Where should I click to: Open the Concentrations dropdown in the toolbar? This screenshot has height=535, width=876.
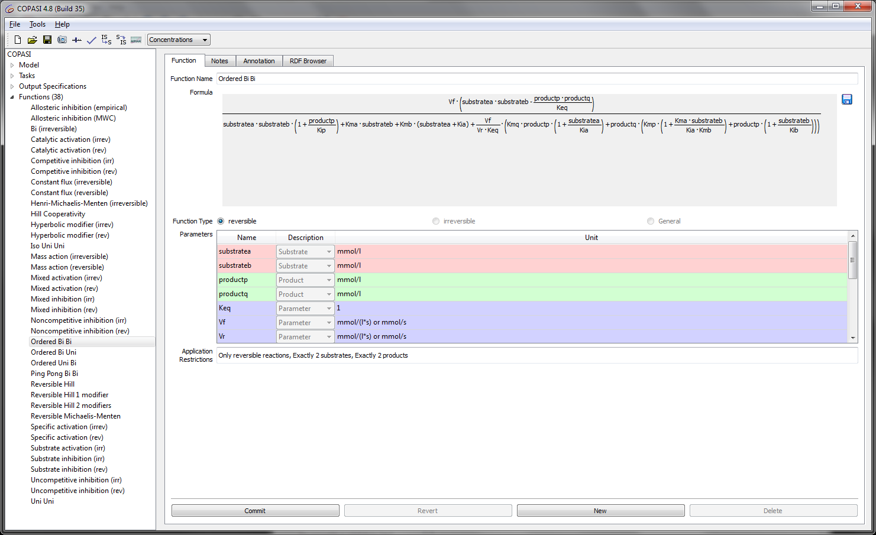(x=179, y=40)
